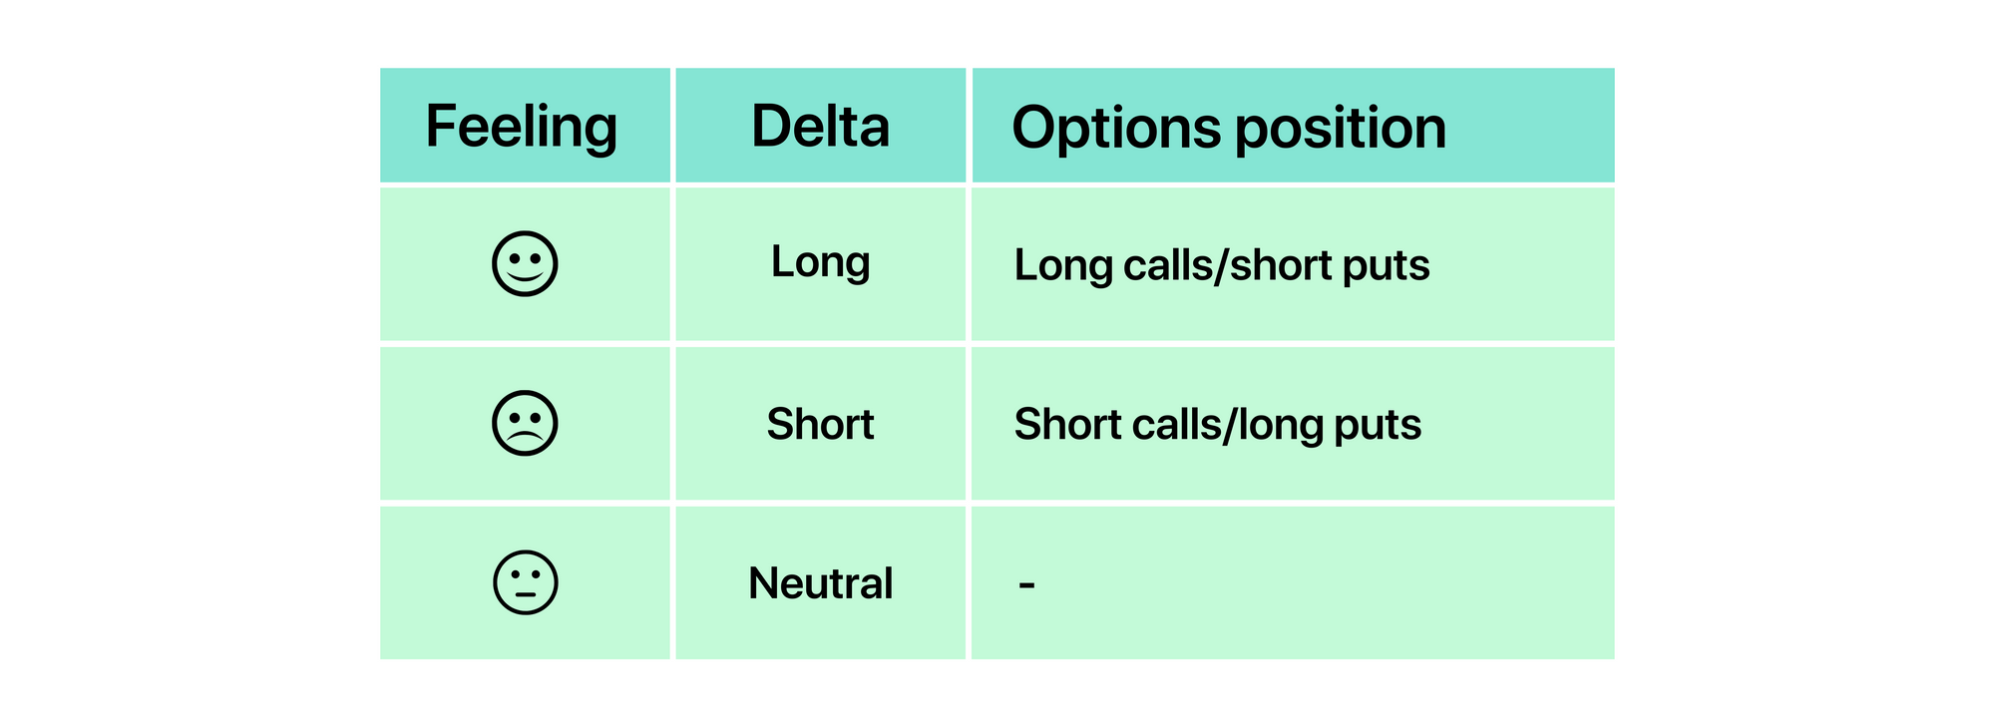Click the 'long puts' text
This screenshot has height=727, width=1995.
tap(1327, 427)
